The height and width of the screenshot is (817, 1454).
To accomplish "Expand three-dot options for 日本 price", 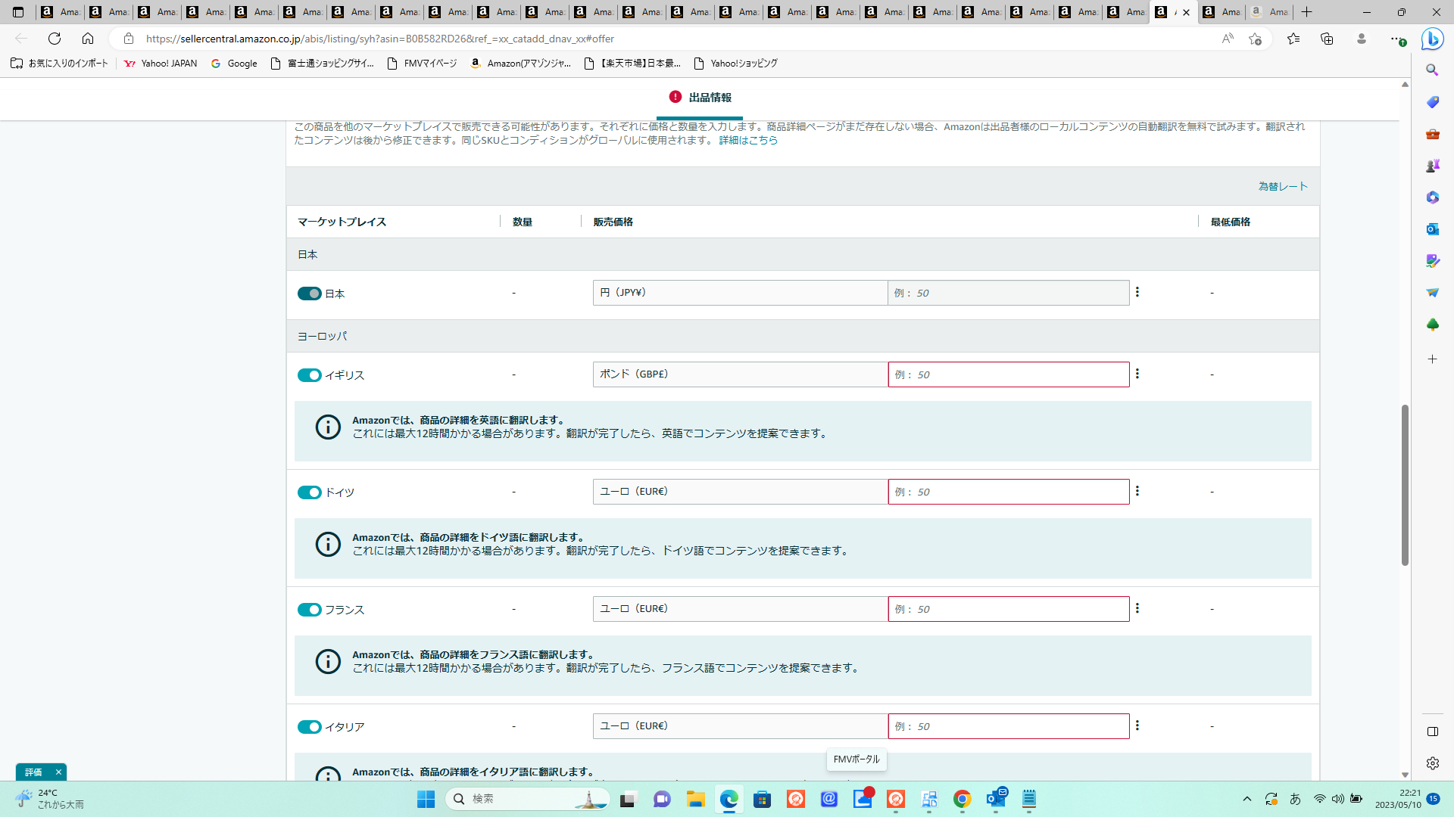I will tap(1137, 293).
